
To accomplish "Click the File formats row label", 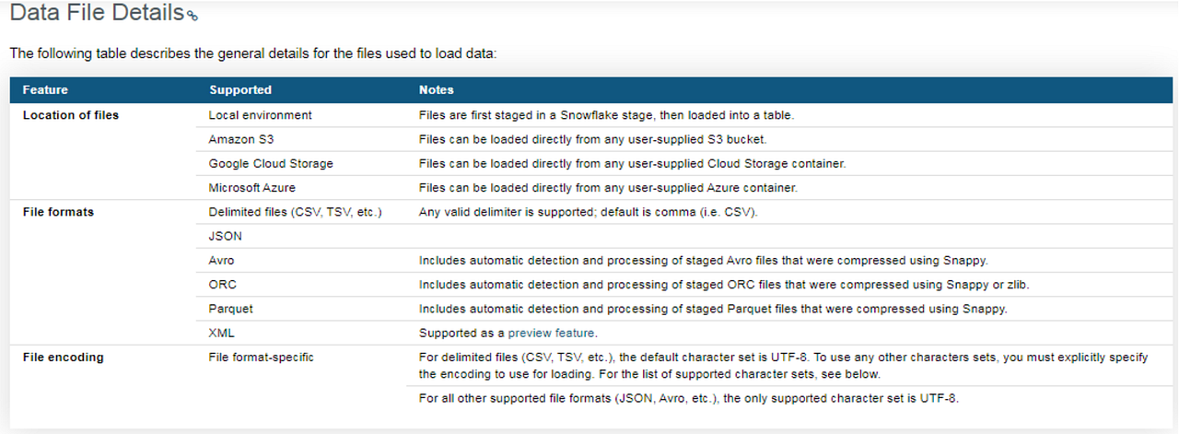I will point(58,212).
